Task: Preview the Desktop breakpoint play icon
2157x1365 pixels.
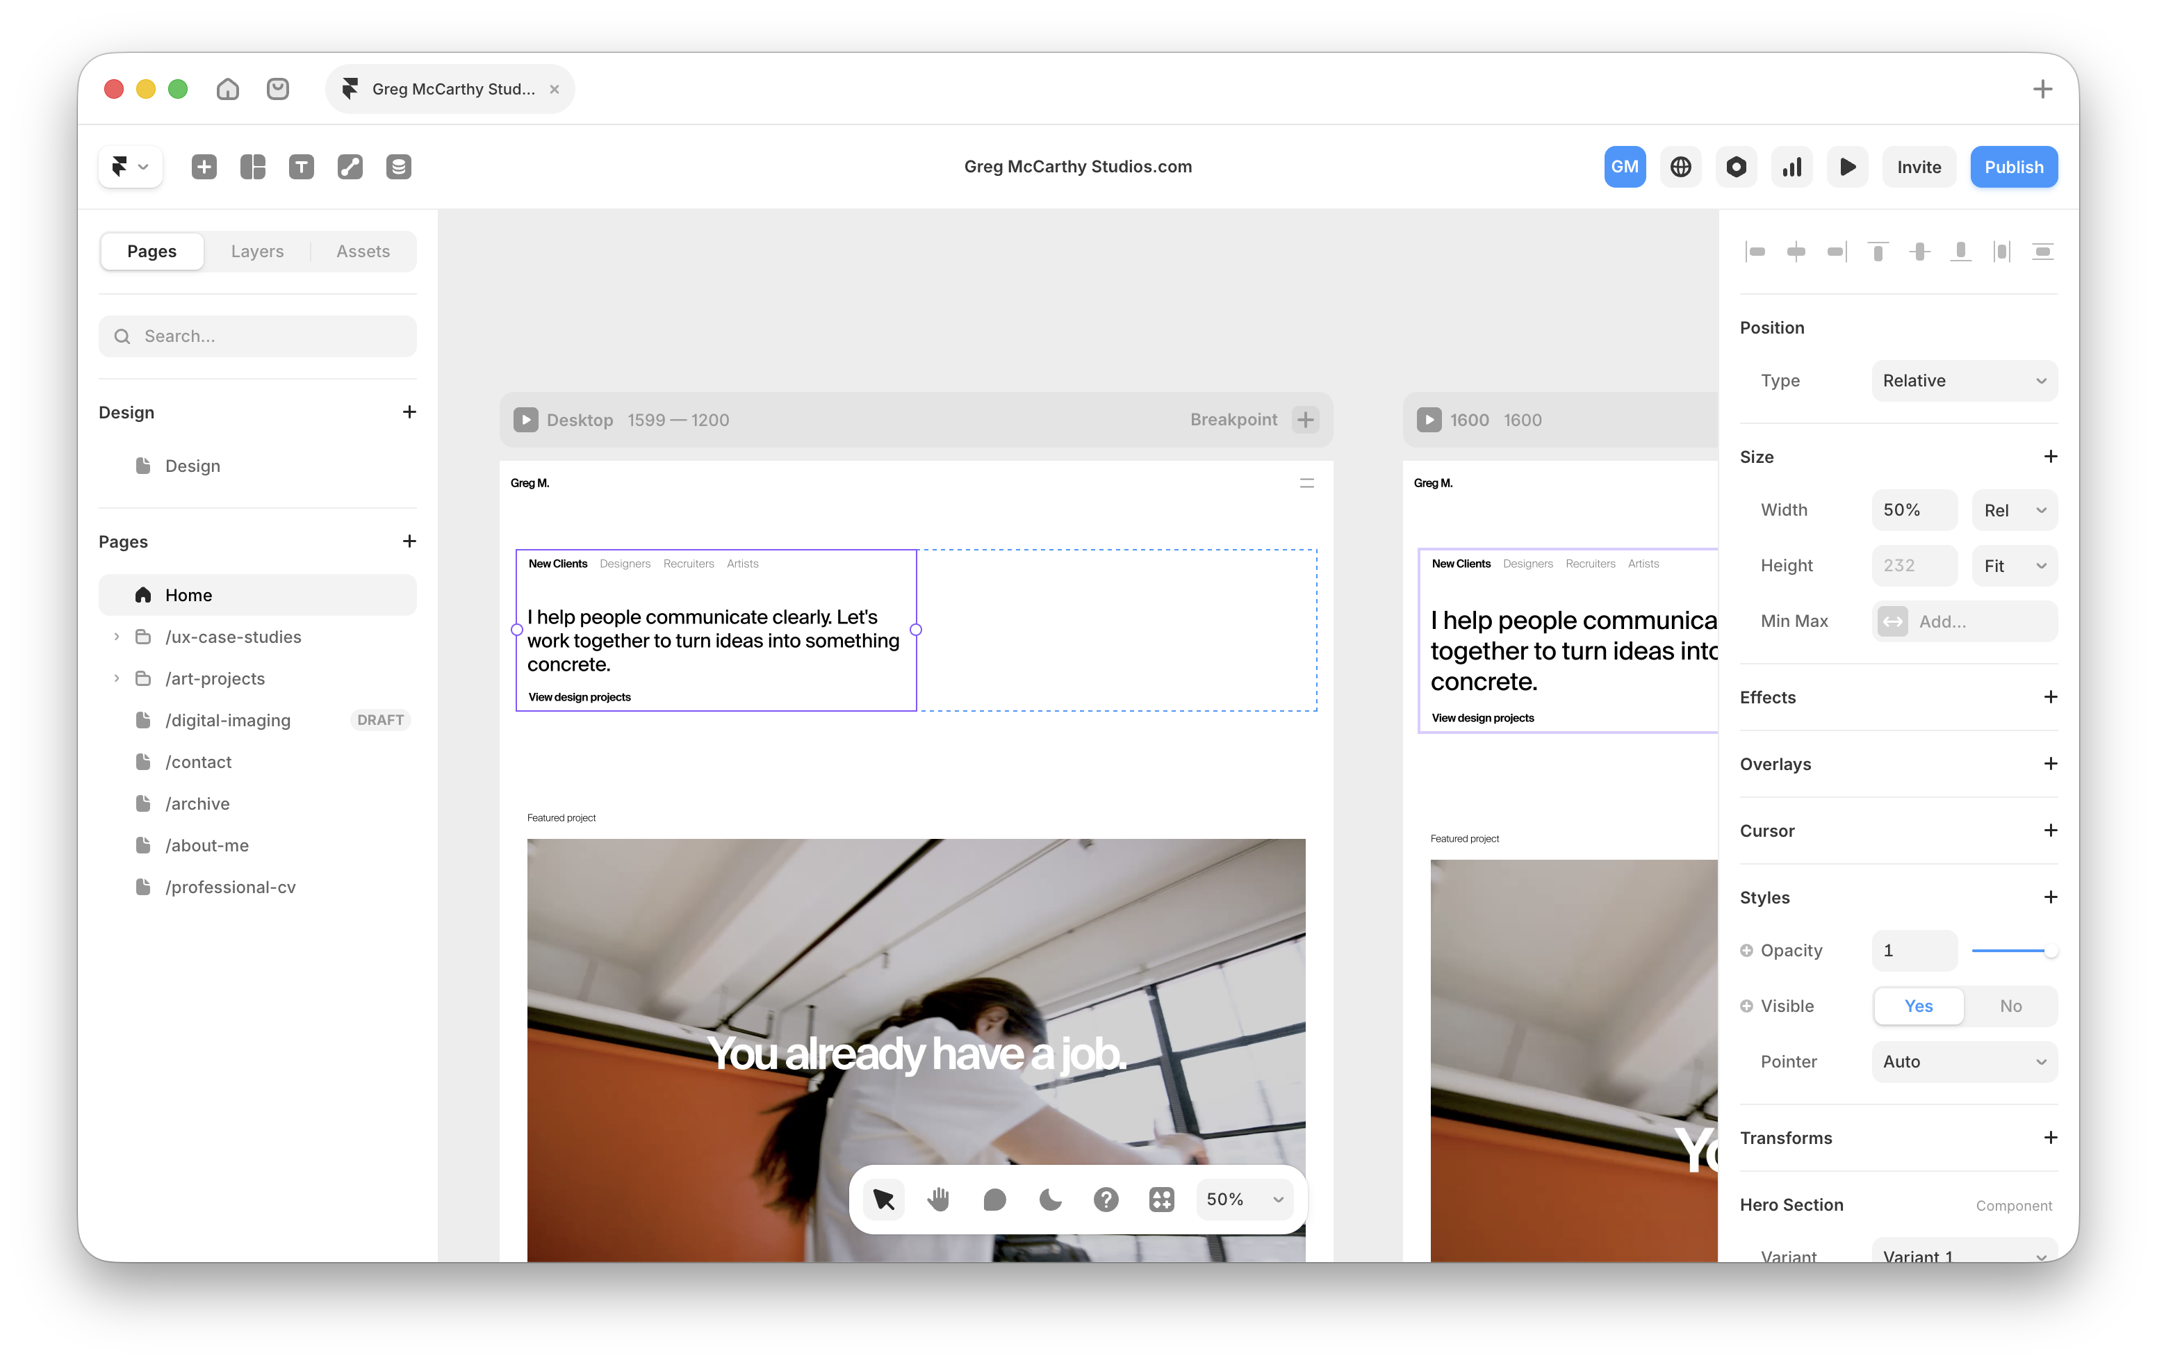Action: click(x=526, y=419)
